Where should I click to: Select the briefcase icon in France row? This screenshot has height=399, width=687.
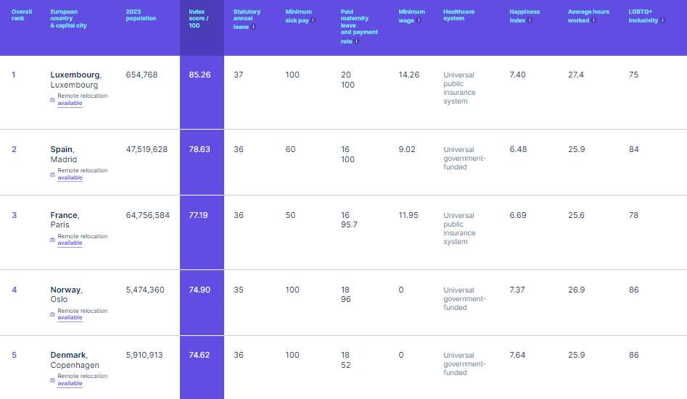point(52,240)
